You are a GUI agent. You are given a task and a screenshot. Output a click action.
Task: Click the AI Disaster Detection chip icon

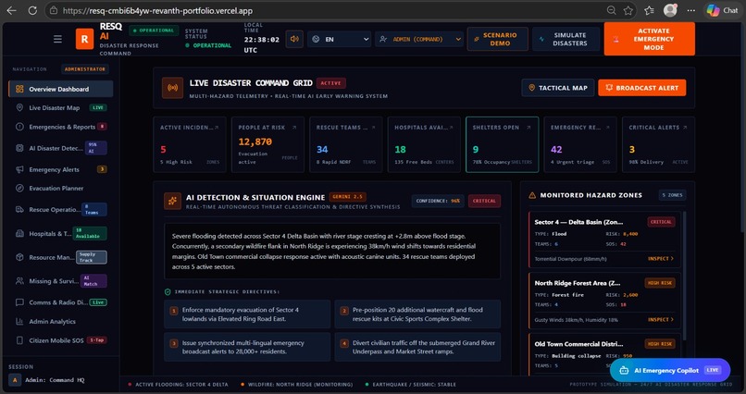click(x=19, y=148)
